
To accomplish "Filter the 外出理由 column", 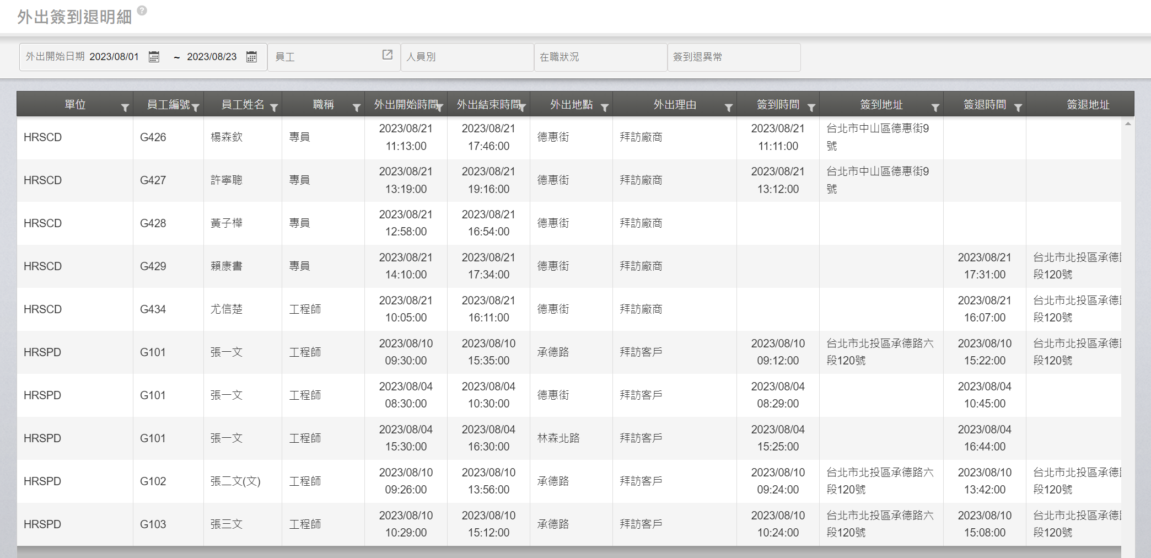I will pyautogui.click(x=729, y=108).
